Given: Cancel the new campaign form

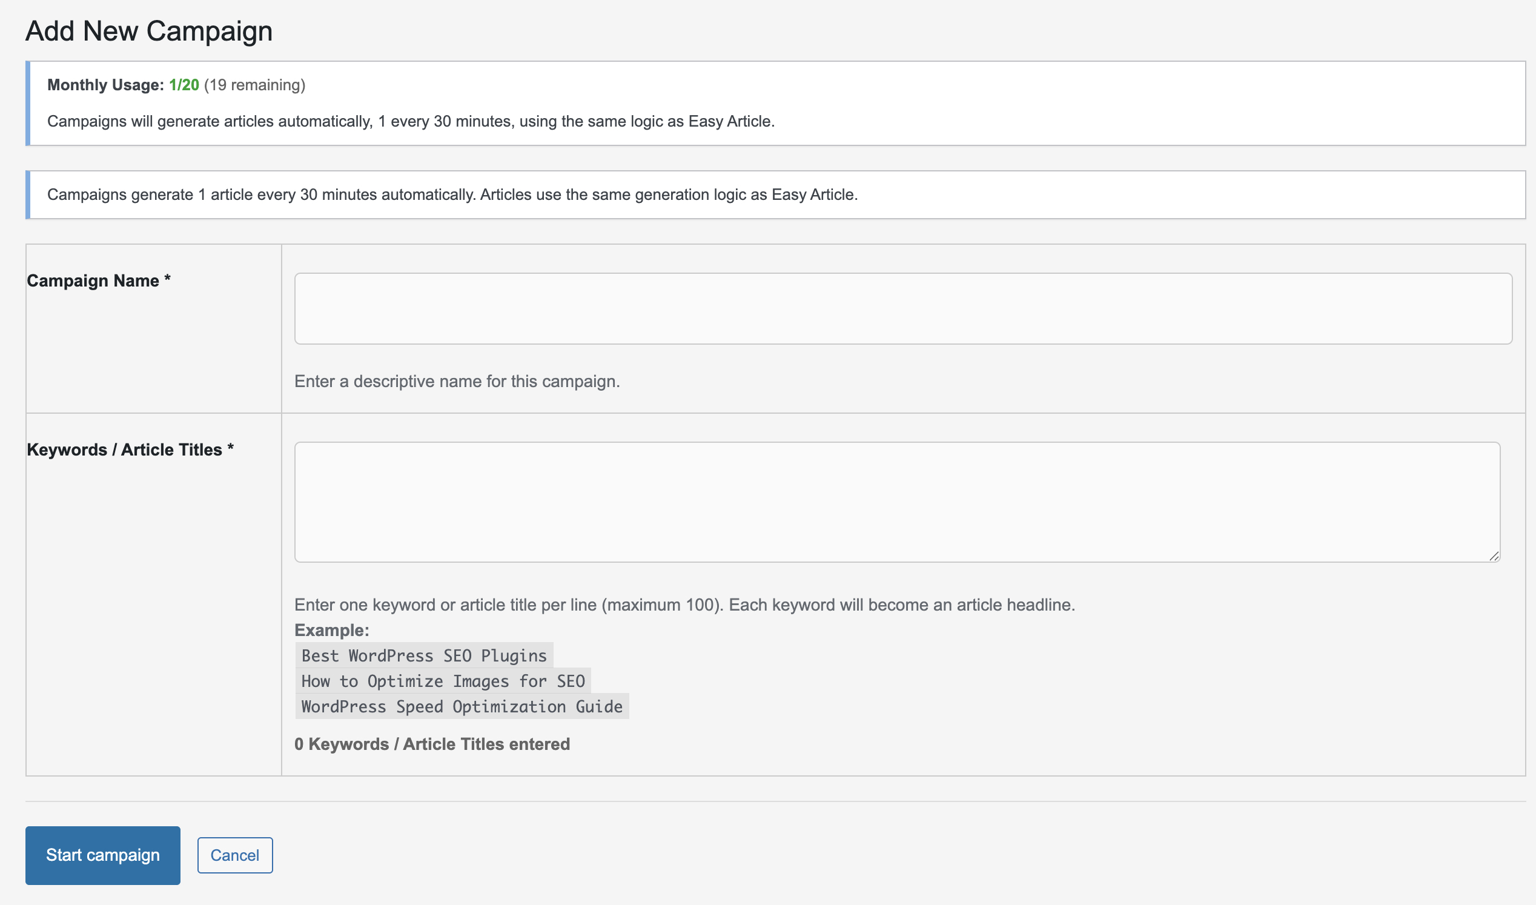Looking at the screenshot, I should pos(235,855).
